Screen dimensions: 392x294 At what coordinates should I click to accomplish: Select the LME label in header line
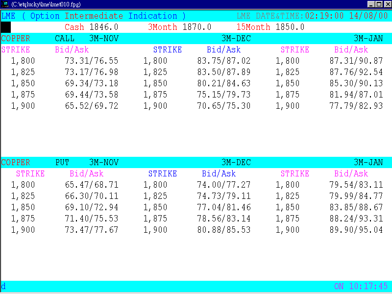[8, 16]
